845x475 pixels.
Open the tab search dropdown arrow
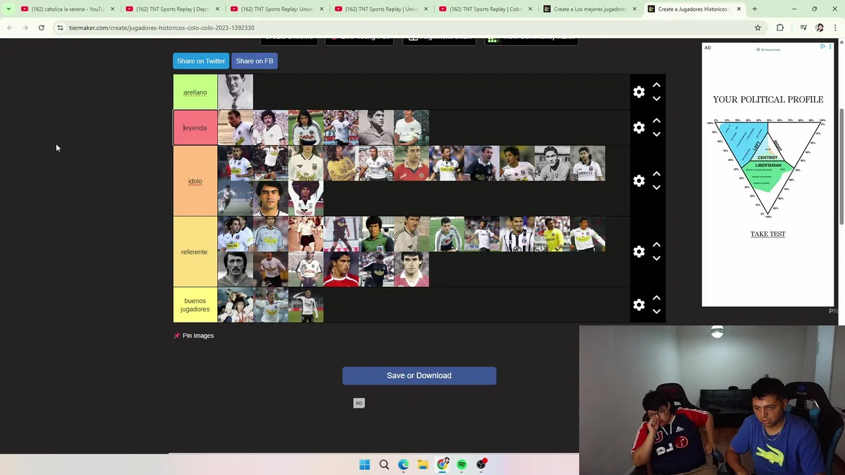[x=9, y=9]
